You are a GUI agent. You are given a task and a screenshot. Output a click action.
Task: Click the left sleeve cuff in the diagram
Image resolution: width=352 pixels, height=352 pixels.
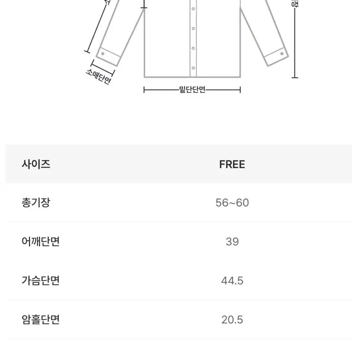tap(108, 56)
